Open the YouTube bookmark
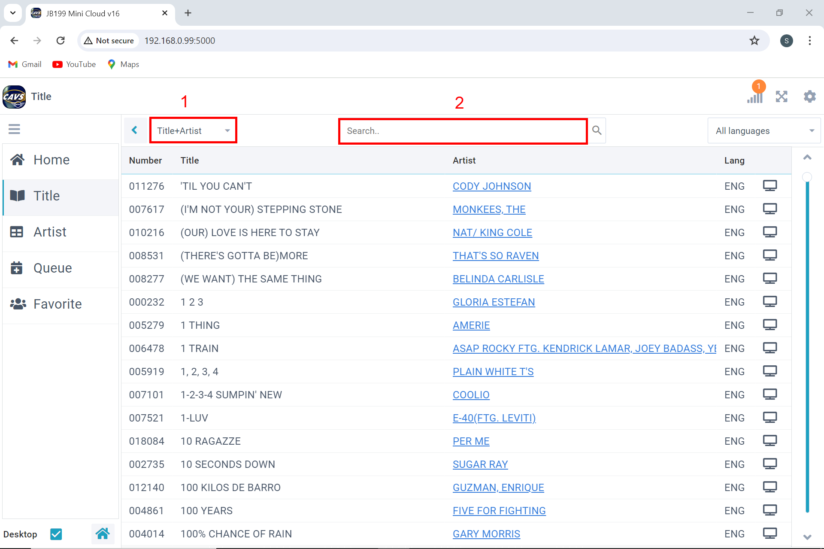 point(74,64)
